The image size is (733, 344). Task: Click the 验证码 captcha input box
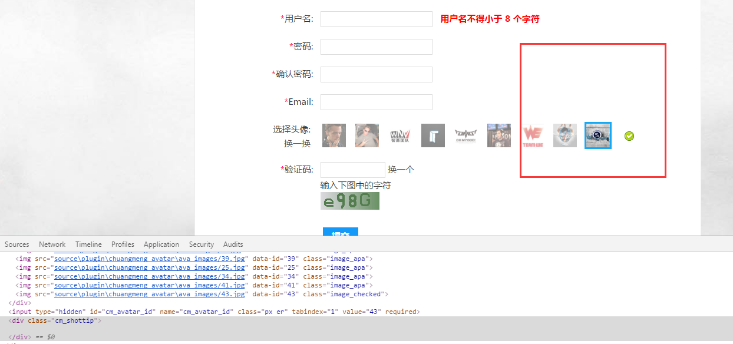353,170
